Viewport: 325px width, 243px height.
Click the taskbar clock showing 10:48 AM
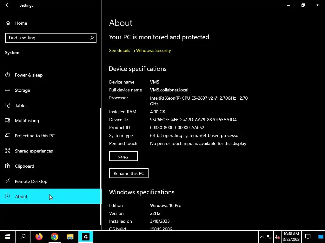(291, 237)
